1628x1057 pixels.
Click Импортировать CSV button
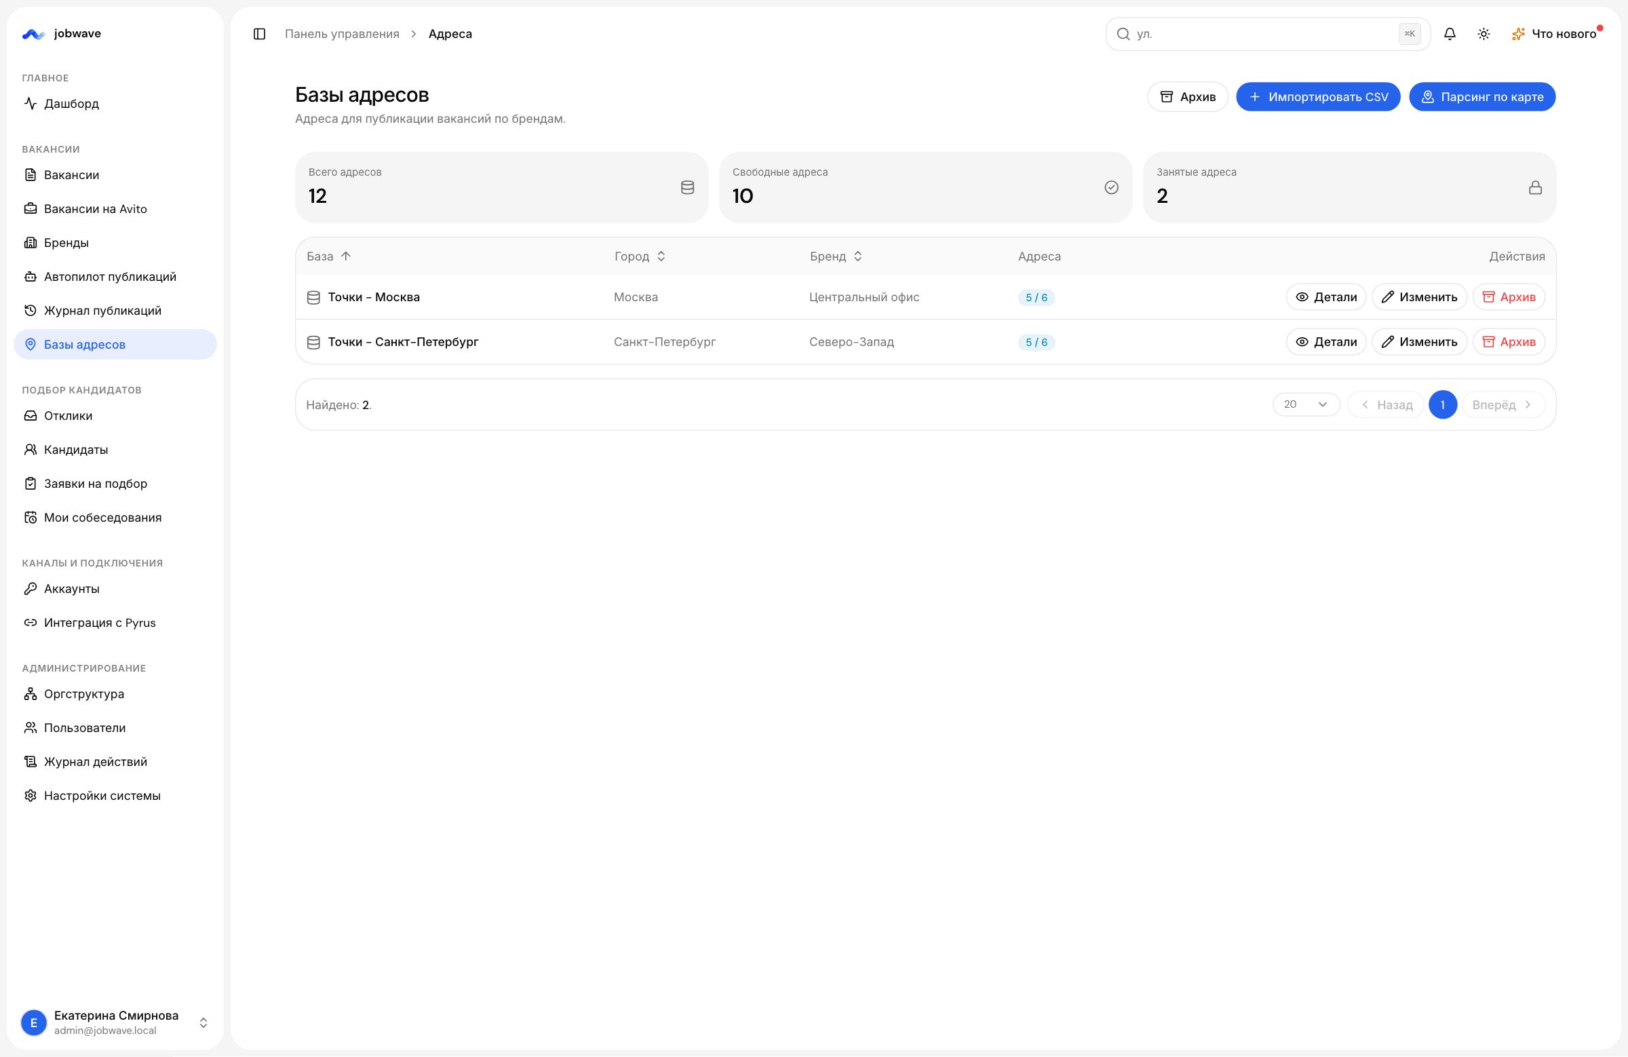[x=1318, y=96]
